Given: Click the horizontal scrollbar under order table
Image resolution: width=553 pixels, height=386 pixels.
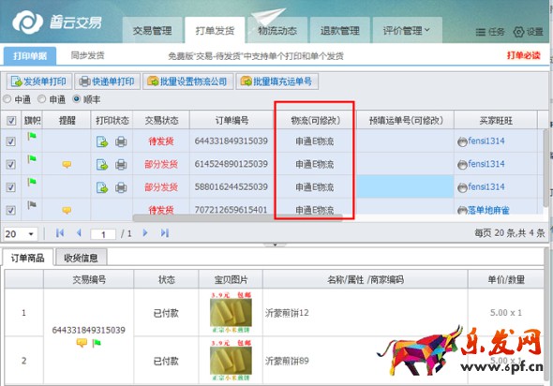Looking at the screenshot, I should (237, 218).
